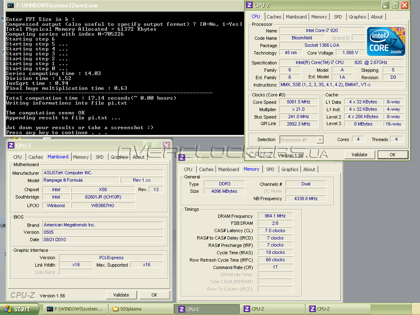This screenshot has height=315, width=420.
Task: Click the DRAM Frequency value field
Action: tap(275, 216)
